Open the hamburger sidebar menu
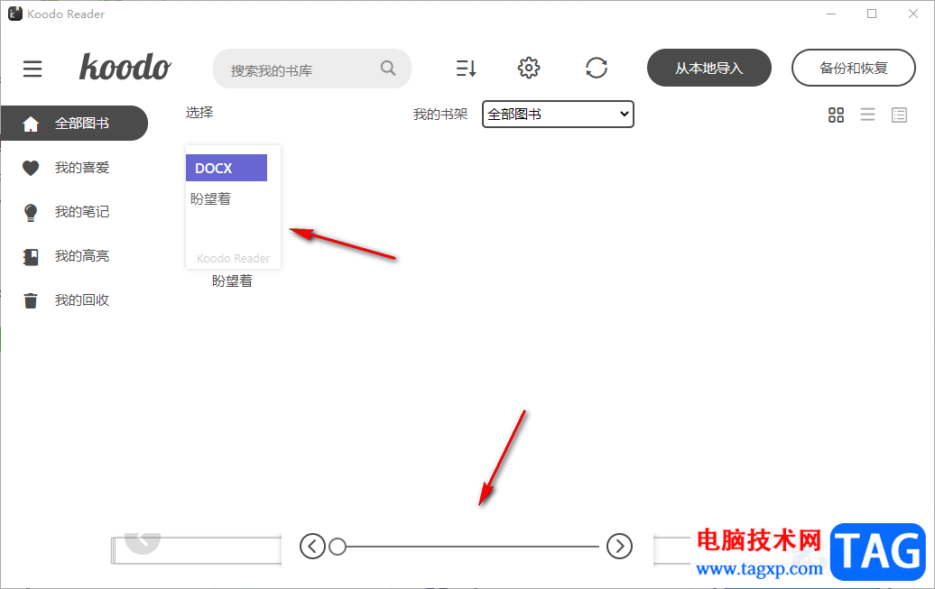The height and width of the screenshot is (589, 935). (32, 69)
